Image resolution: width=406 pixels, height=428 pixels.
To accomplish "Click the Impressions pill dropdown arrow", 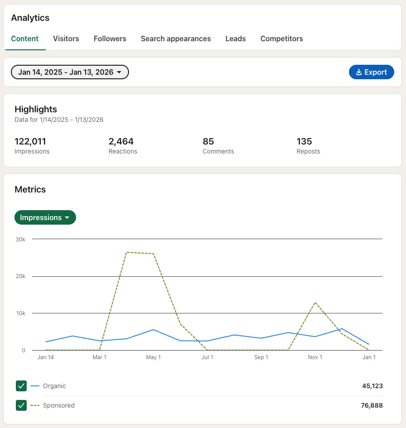I will click(x=67, y=218).
